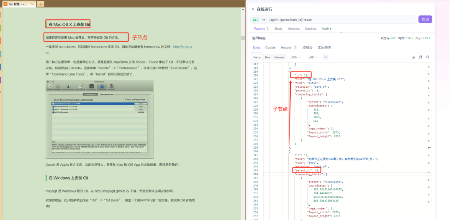
Task: Open a new browser tab with plus button
Action: (41, 4)
